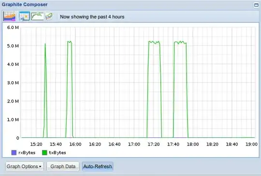The width and height of the screenshot is (261, 176).
Task: Open the time range selector icon
Action: (10, 16)
